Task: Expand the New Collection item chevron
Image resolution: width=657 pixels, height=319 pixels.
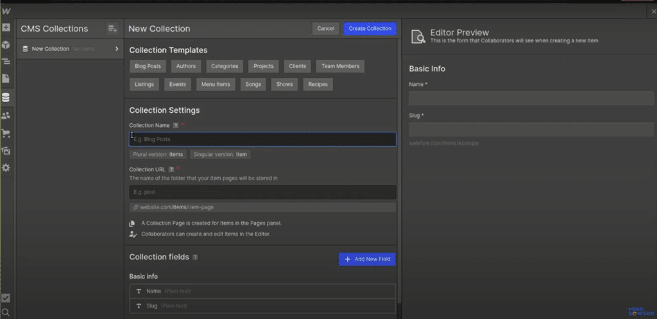Action: [116, 49]
